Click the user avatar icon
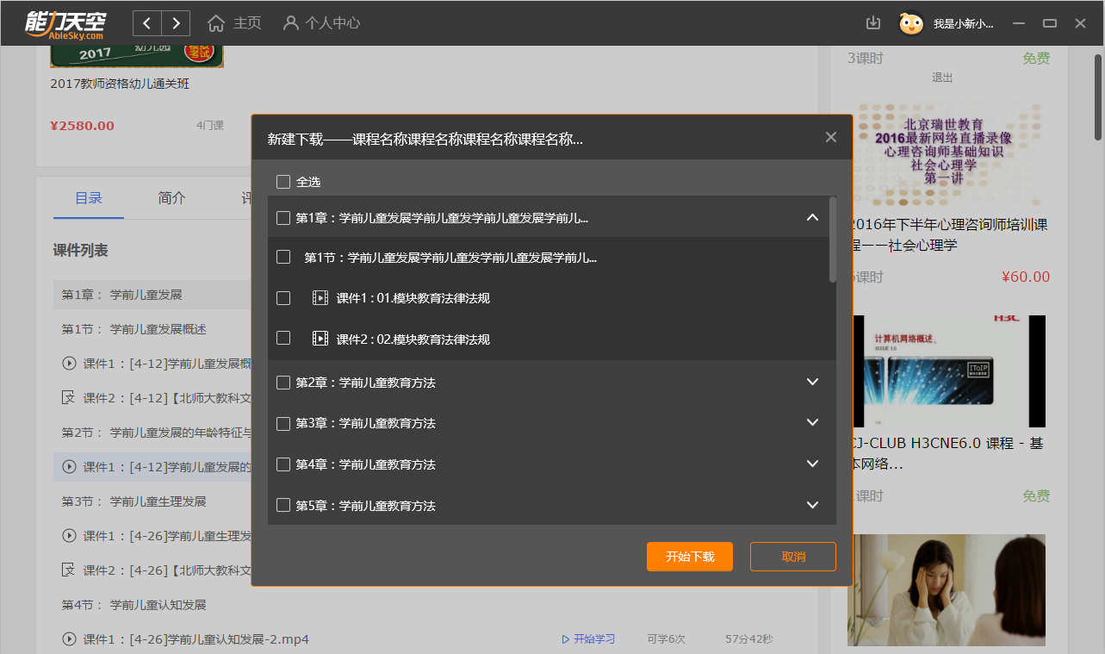Screen dimensions: 1105x654 911,23
